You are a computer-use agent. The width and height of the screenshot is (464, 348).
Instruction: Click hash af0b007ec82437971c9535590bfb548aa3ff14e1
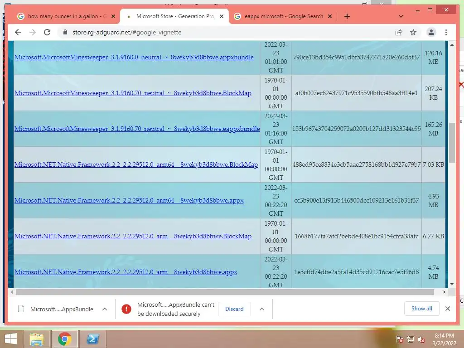(x=356, y=93)
